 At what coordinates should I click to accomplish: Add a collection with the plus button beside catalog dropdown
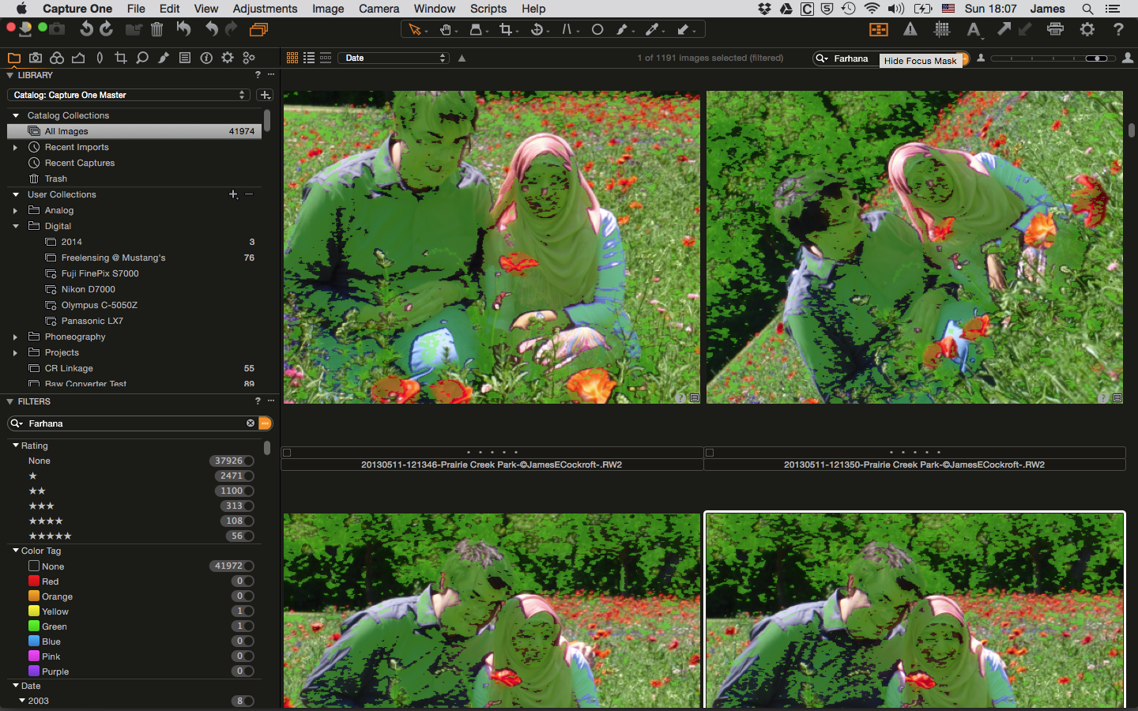click(265, 95)
